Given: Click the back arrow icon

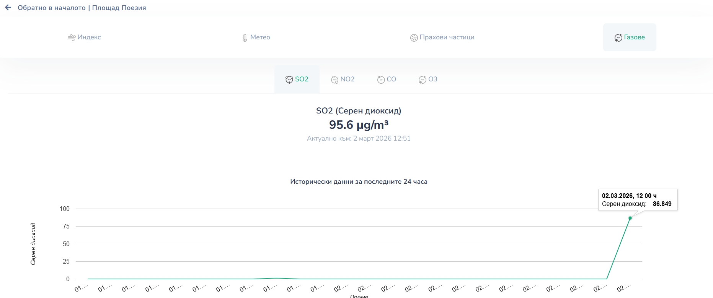Looking at the screenshot, I should [8, 8].
